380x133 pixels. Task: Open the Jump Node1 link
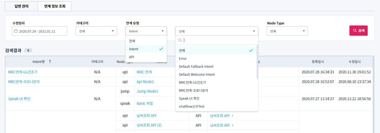pyautogui.click(x=147, y=91)
